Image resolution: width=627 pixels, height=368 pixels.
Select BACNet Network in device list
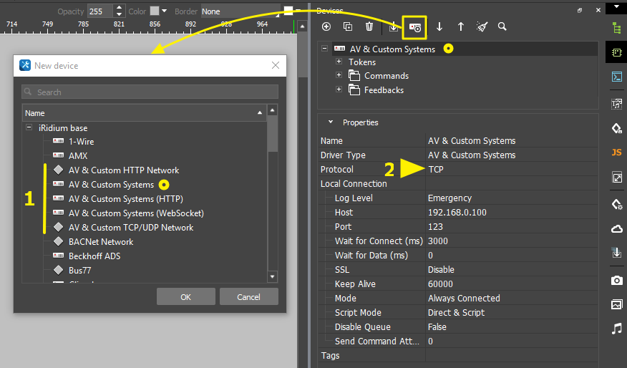[x=101, y=242]
